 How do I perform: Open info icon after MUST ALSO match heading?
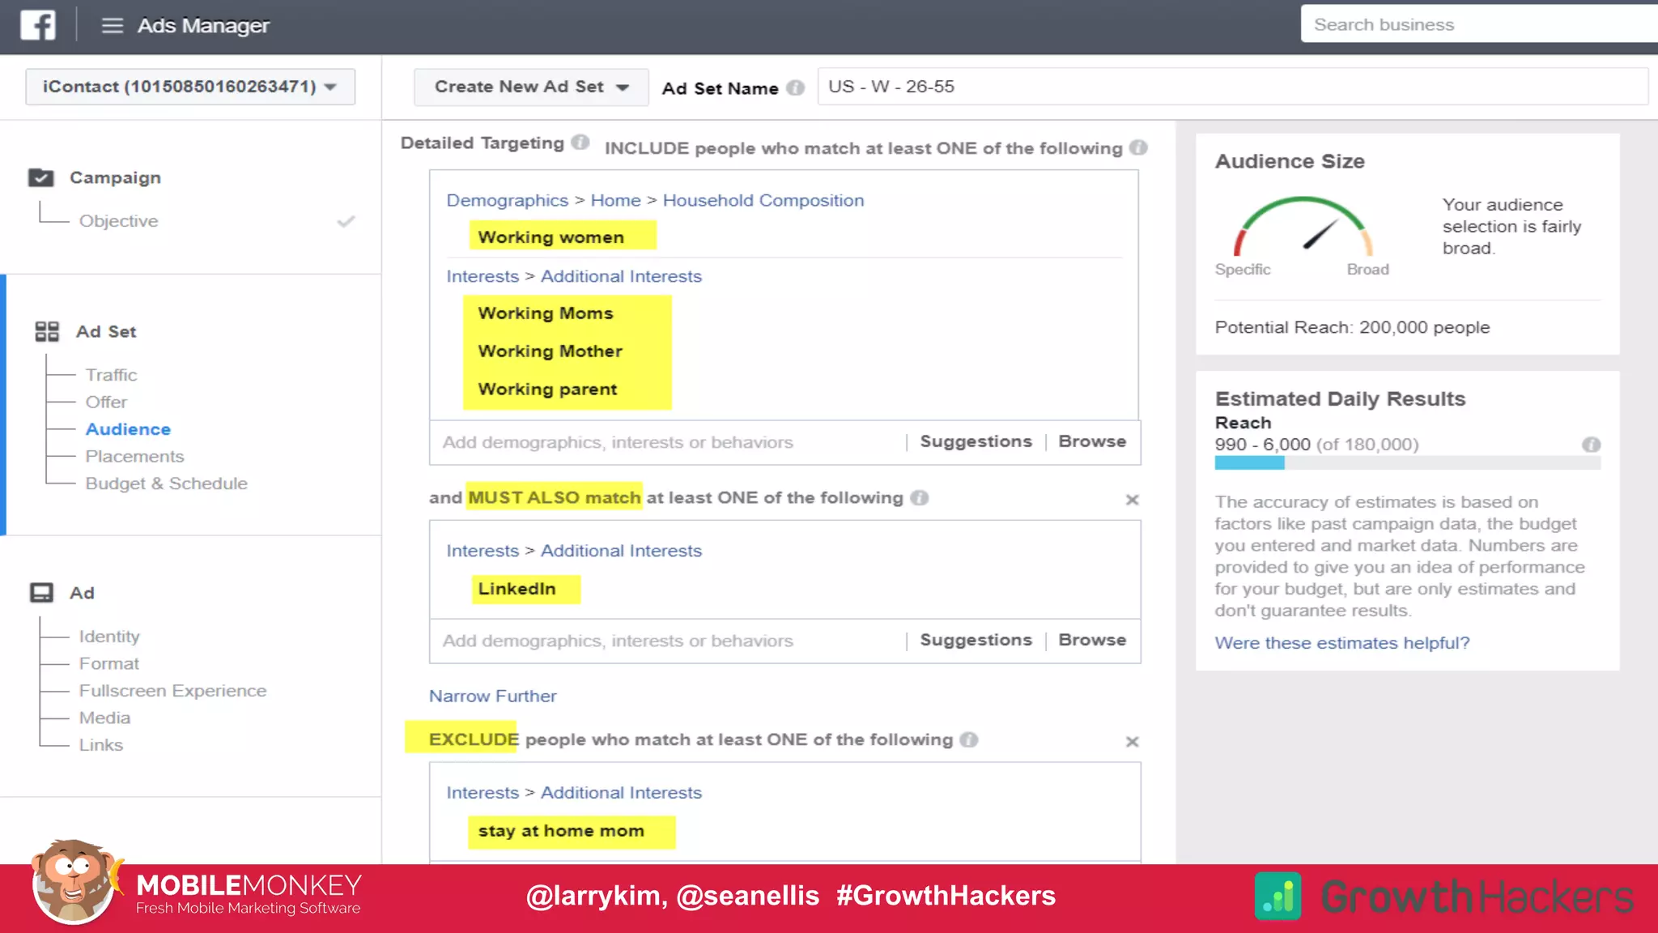[919, 497]
